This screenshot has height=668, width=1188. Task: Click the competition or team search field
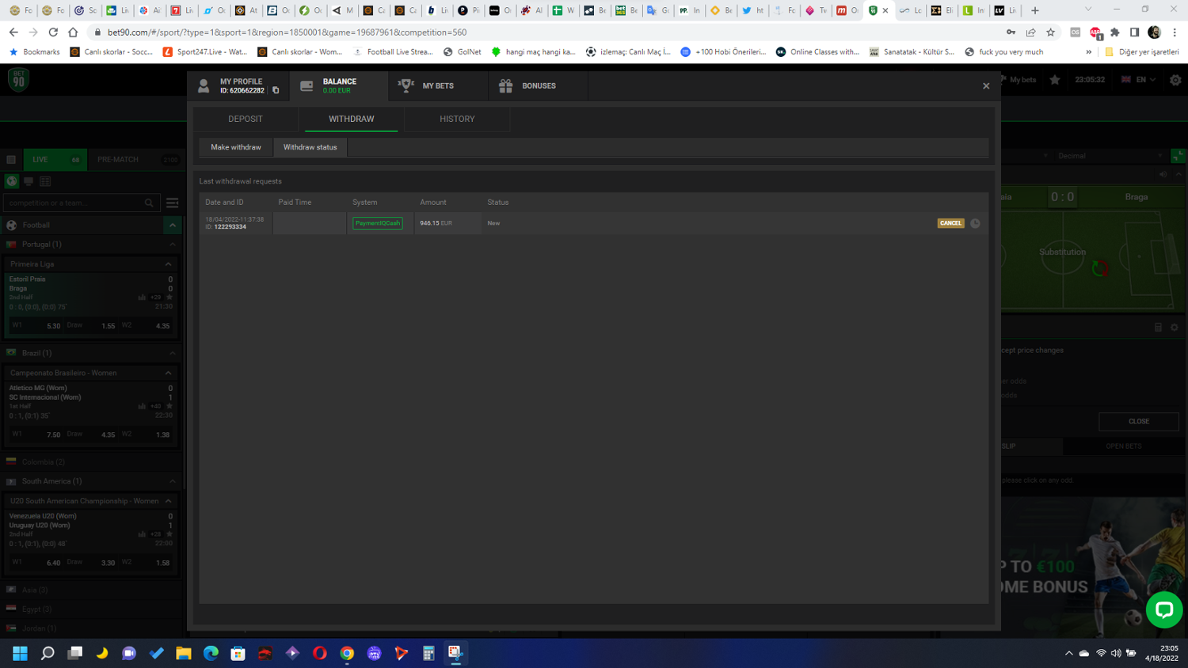tap(75, 203)
